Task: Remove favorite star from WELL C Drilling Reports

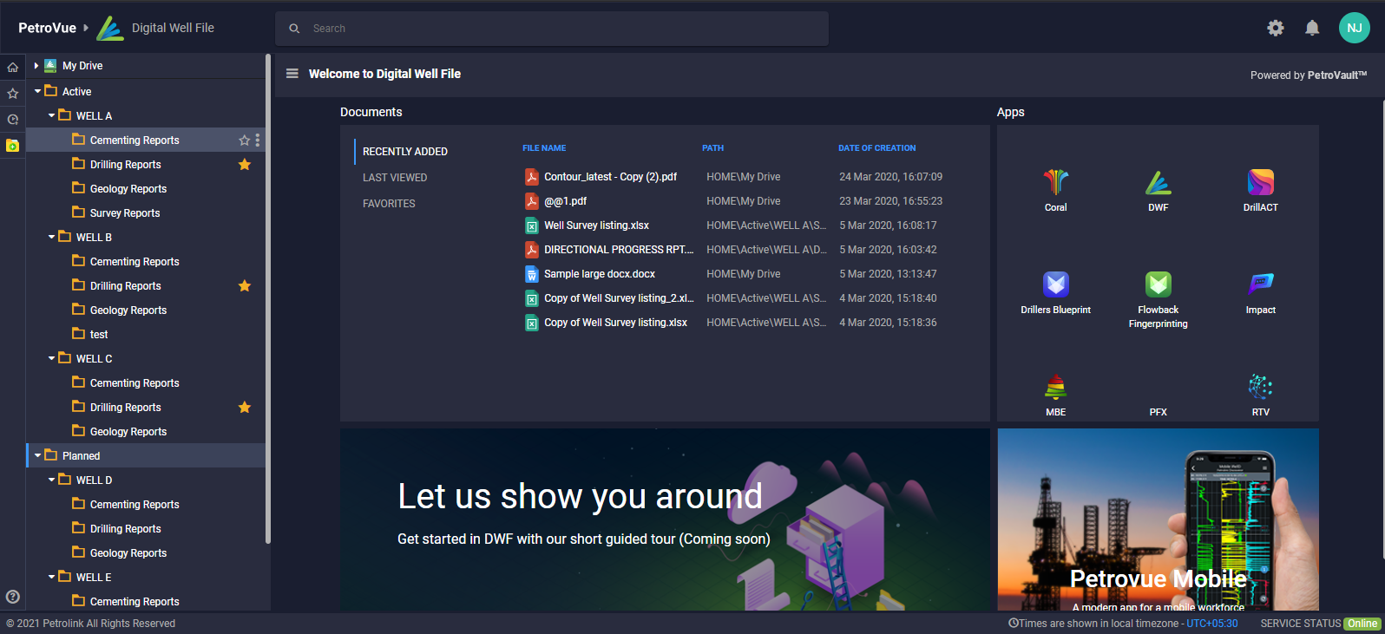Action: 245,408
